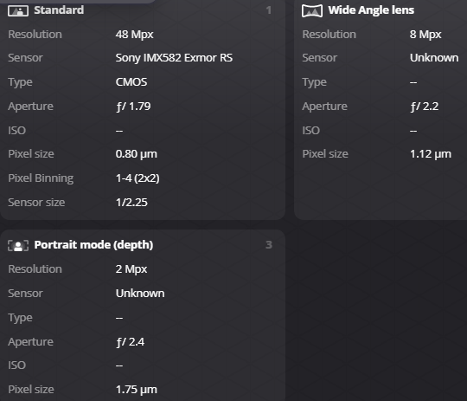Click camera number 1 badge

(269, 10)
